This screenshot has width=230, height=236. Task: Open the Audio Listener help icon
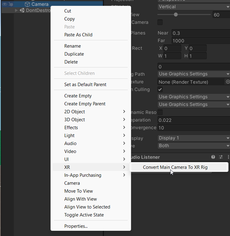click(213, 157)
